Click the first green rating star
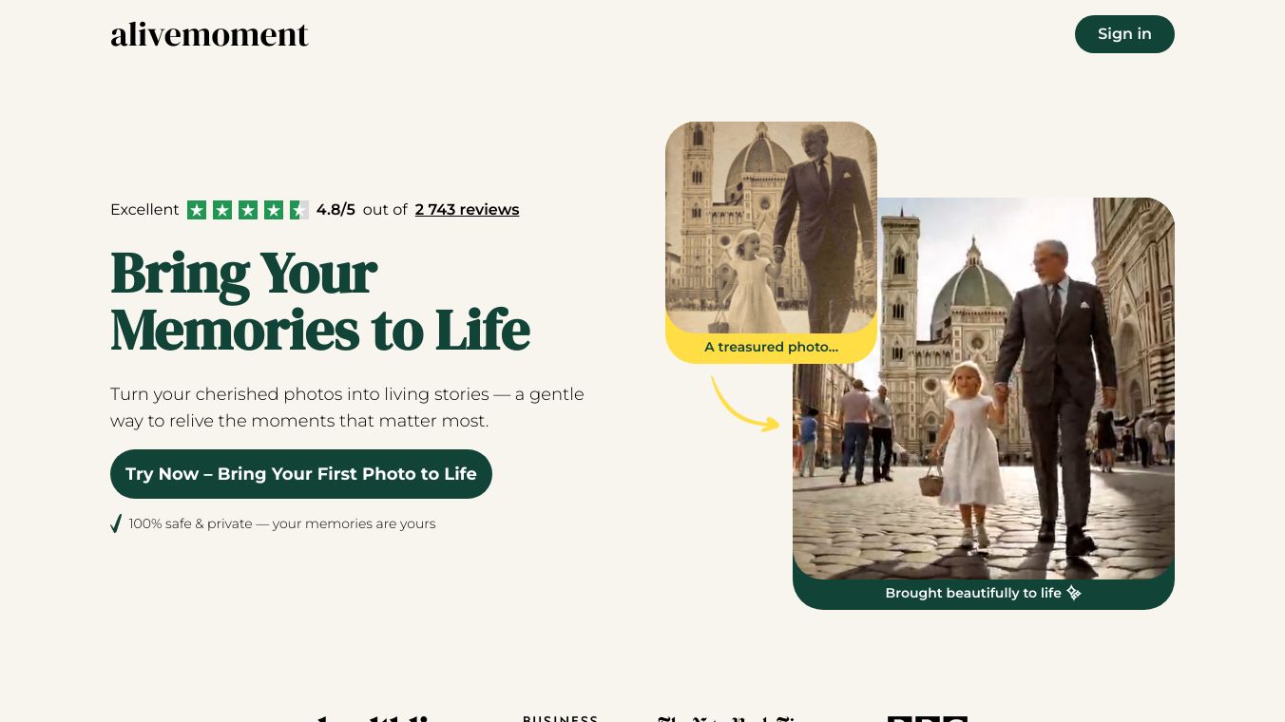This screenshot has height=722, width=1285. 197,210
